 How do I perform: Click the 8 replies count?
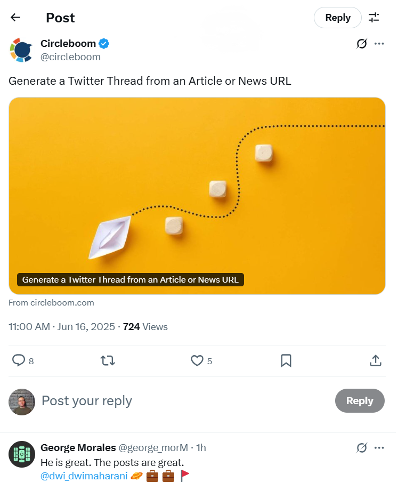[x=30, y=360]
